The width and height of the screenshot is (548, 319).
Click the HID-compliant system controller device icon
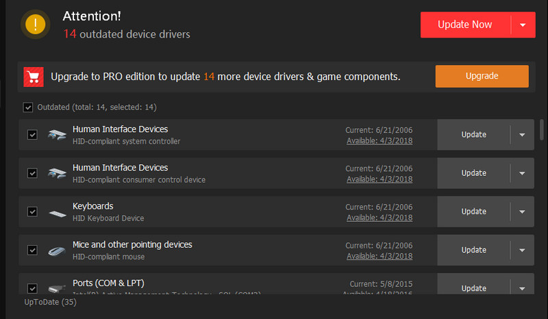(56, 135)
